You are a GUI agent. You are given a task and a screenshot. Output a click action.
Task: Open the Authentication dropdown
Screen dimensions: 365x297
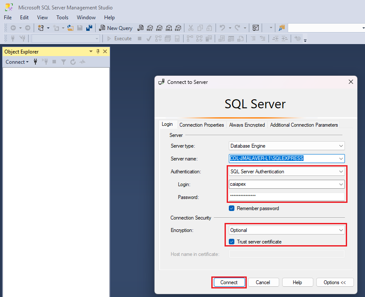click(x=341, y=172)
